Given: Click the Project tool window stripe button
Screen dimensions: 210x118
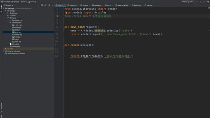Looking at the screenshot, I should pos(1,9).
